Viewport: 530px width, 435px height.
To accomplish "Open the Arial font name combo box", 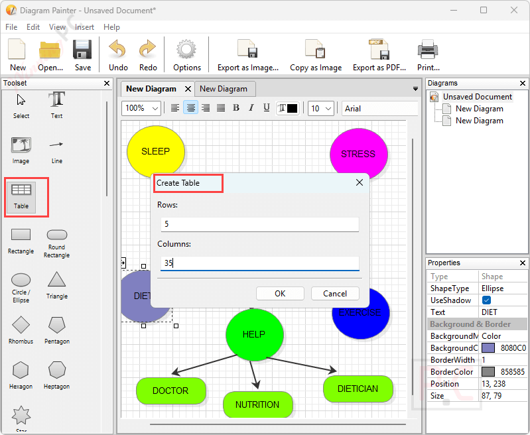I will point(379,109).
